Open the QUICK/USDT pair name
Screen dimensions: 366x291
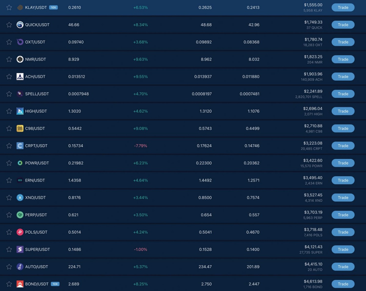(37, 25)
